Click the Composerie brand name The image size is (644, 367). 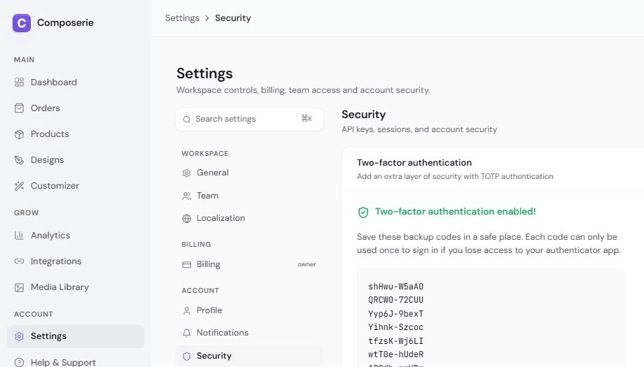[x=65, y=22]
